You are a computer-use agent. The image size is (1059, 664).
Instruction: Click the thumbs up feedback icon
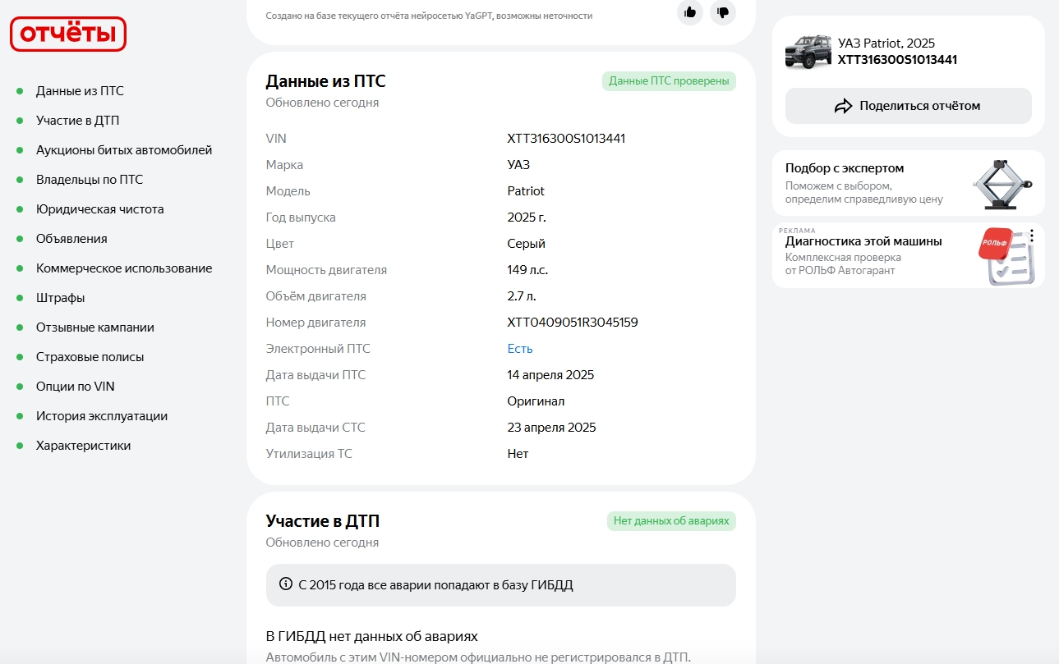690,12
